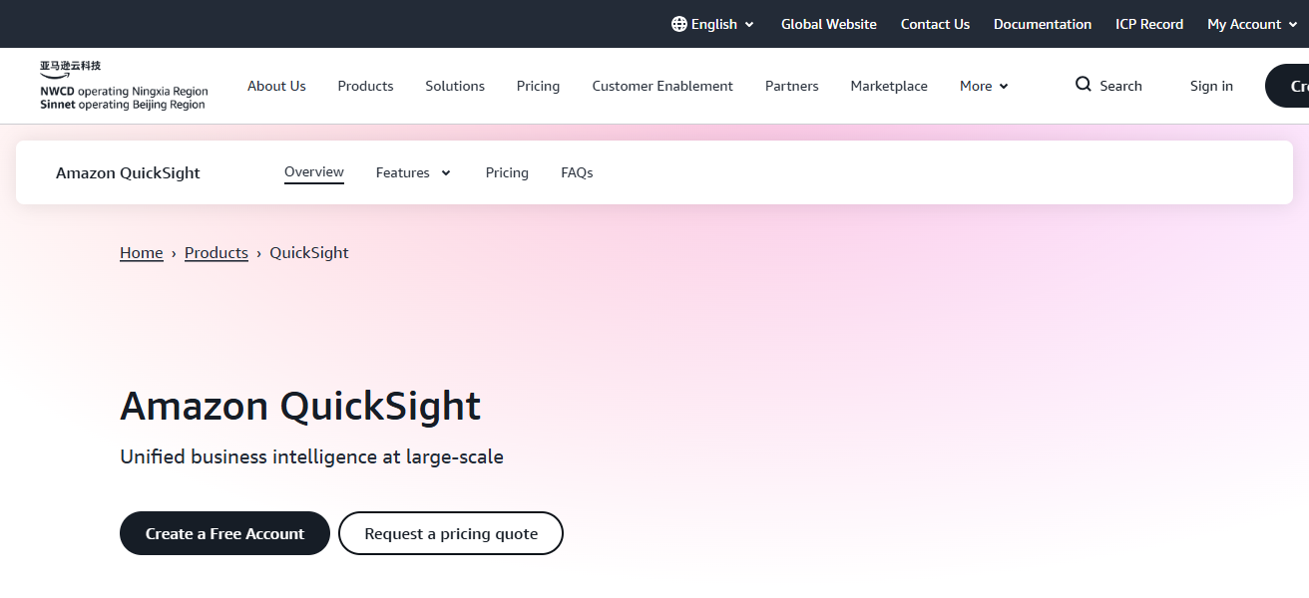The image size is (1309, 598).
Task: Switch to the Overview tab
Action: click(x=313, y=171)
